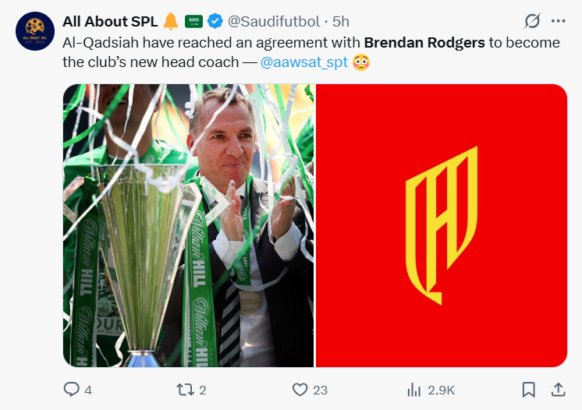Image resolution: width=582 pixels, height=410 pixels.
Task: Open the Grok explain-post icon
Action: coord(533,21)
